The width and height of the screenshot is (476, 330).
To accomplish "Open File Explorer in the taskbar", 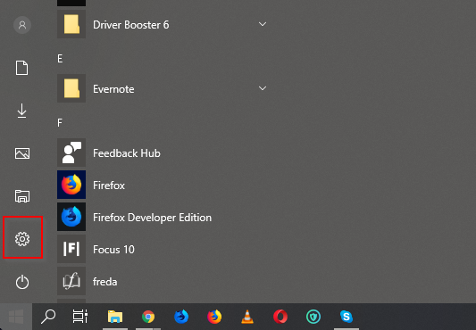I will [115, 317].
